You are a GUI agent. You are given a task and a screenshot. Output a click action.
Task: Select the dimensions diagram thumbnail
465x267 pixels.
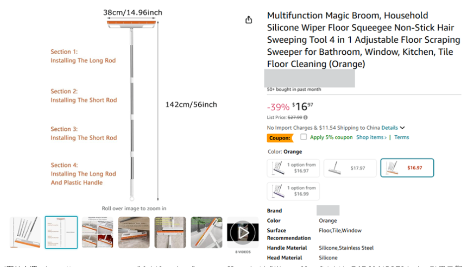coord(61,232)
